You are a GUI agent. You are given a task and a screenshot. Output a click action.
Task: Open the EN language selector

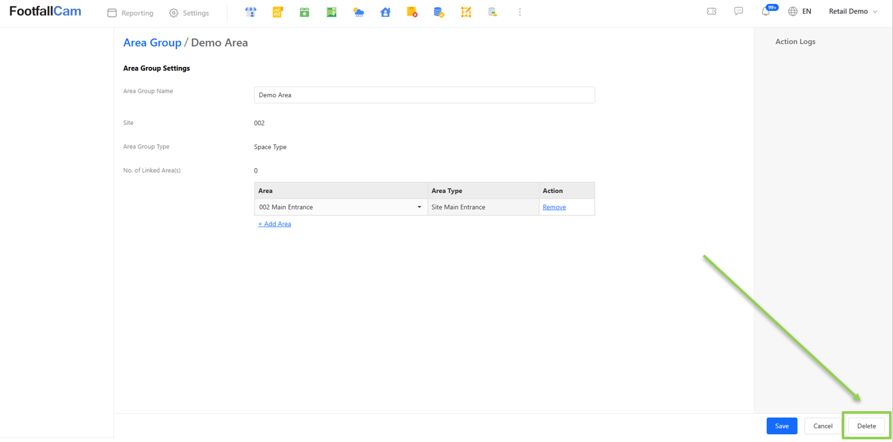[800, 12]
